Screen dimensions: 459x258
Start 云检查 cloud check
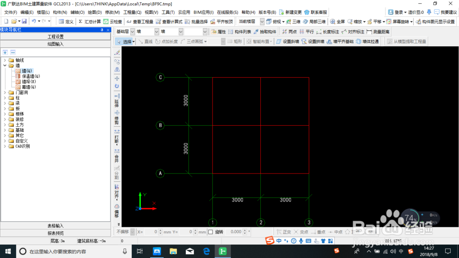pos(113,22)
